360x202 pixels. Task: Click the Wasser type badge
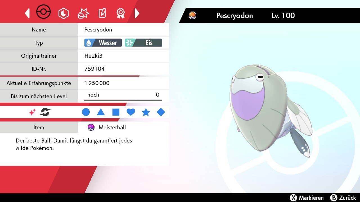[103, 43]
